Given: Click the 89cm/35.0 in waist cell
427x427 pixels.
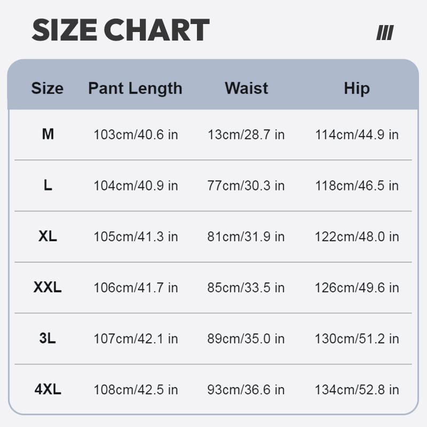Looking at the screenshot, I should [x=246, y=338].
